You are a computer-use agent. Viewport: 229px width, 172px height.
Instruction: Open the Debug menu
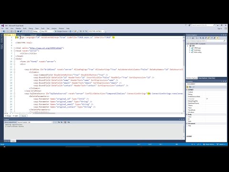[31, 28]
